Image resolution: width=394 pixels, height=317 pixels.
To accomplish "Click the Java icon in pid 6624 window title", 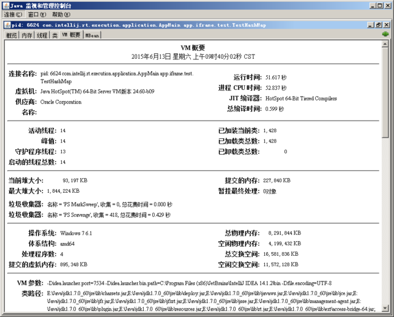I will (x=7, y=25).
